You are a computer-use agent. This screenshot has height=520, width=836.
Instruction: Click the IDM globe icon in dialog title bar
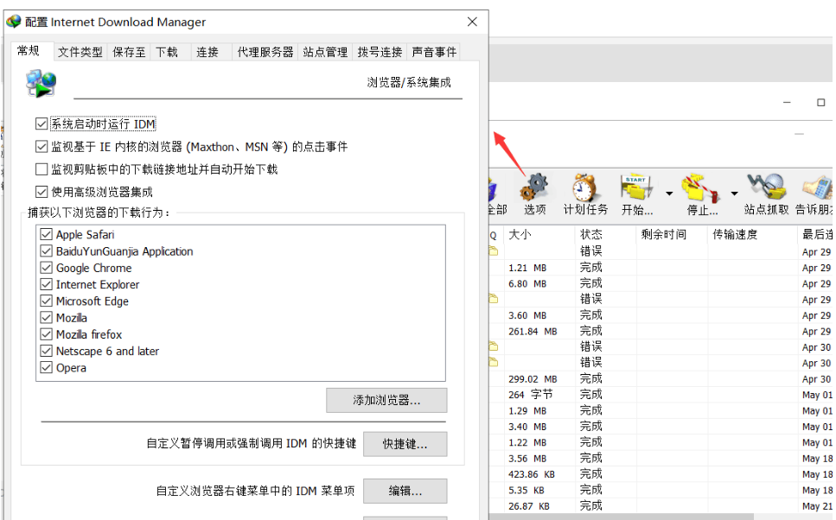(x=13, y=22)
